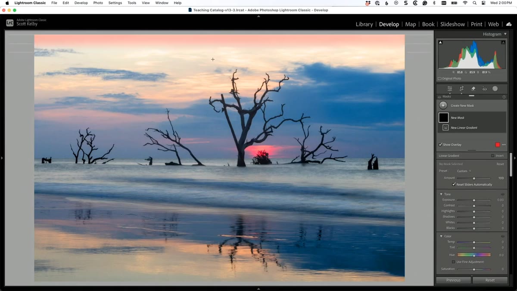Click the cloud sync status icon

click(x=509, y=24)
